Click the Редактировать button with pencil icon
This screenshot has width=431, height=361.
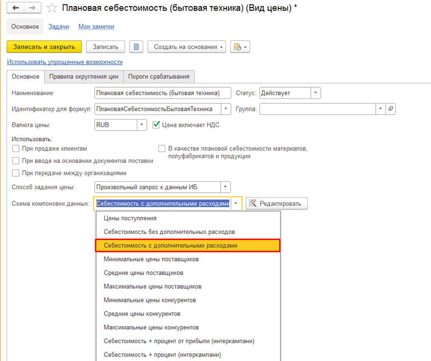point(277,204)
